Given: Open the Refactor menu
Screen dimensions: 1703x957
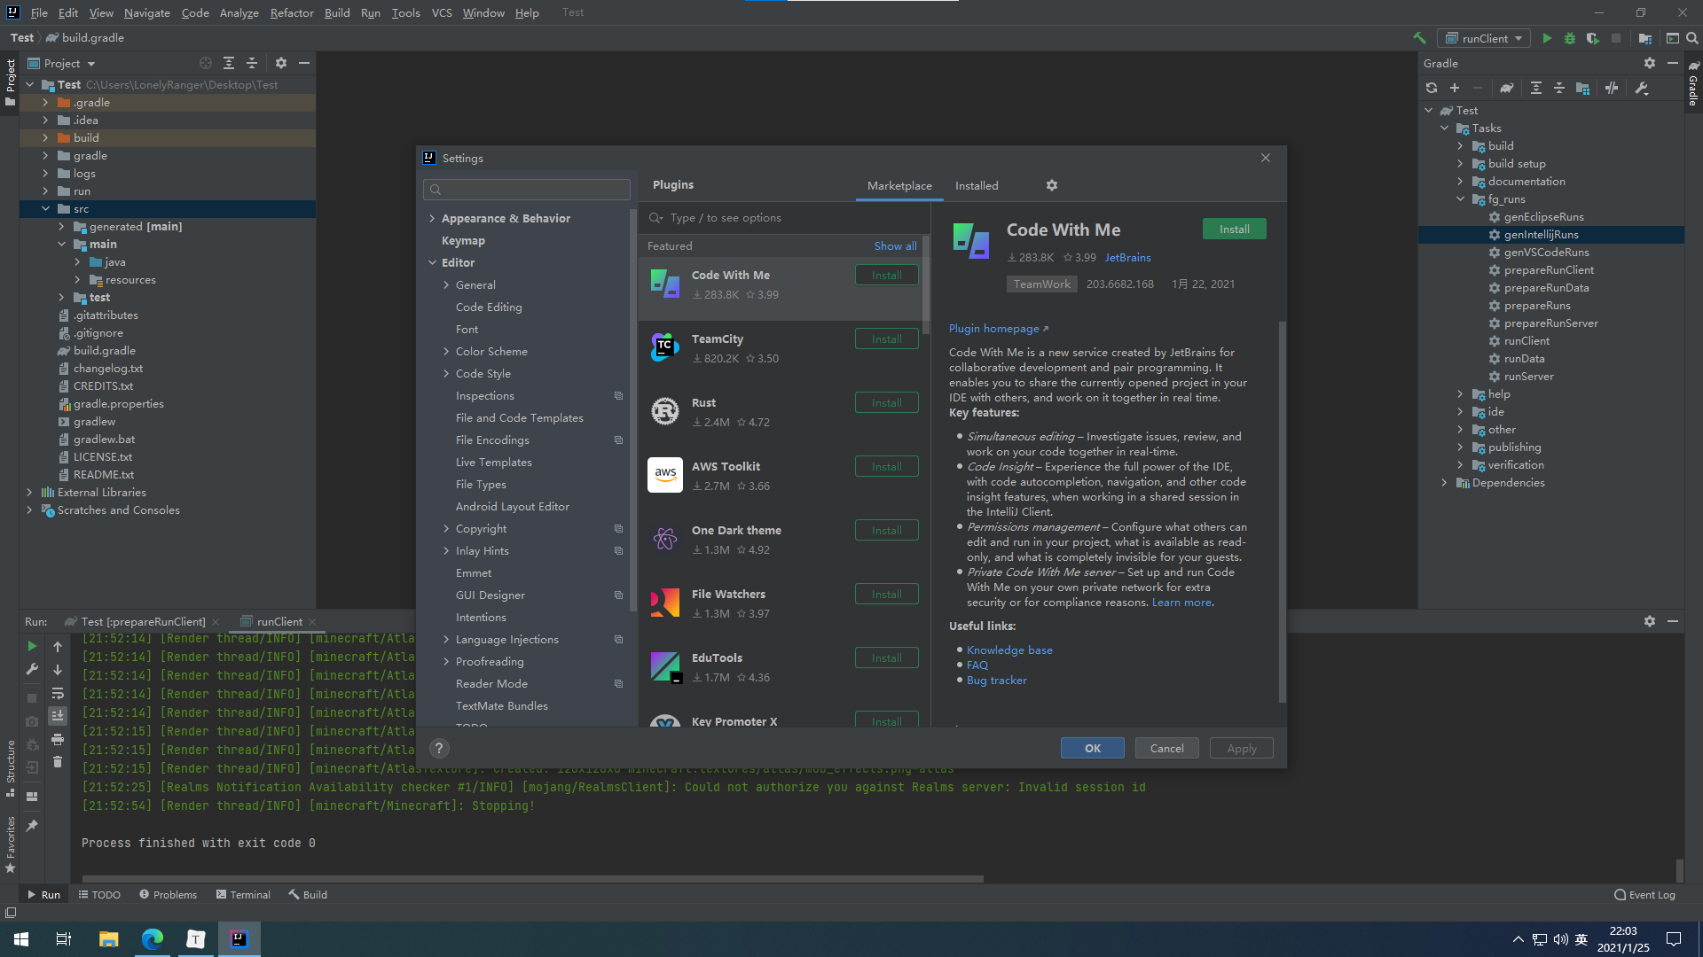Looking at the screenshot, I should click(x=292, y=12).
